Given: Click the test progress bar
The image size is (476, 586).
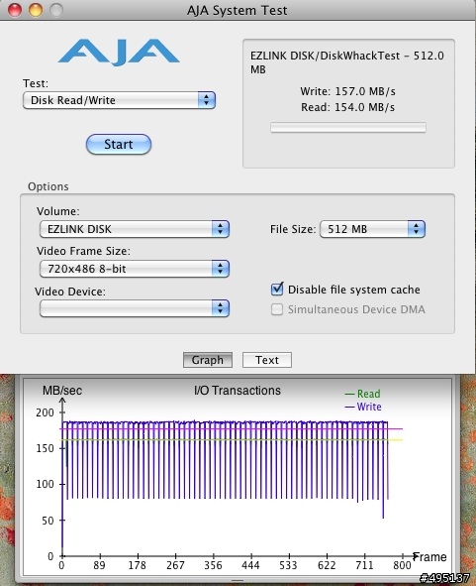Looking at the screenshot, I should [348, 127].
